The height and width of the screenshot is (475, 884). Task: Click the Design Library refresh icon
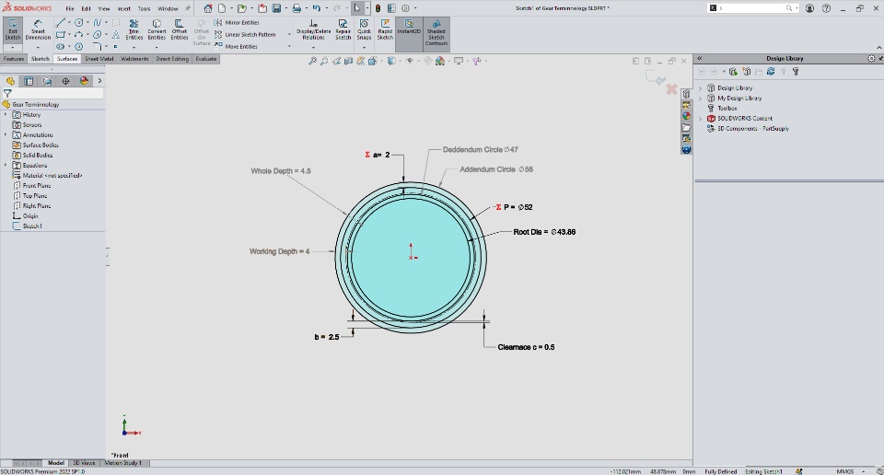click(771, 72)
